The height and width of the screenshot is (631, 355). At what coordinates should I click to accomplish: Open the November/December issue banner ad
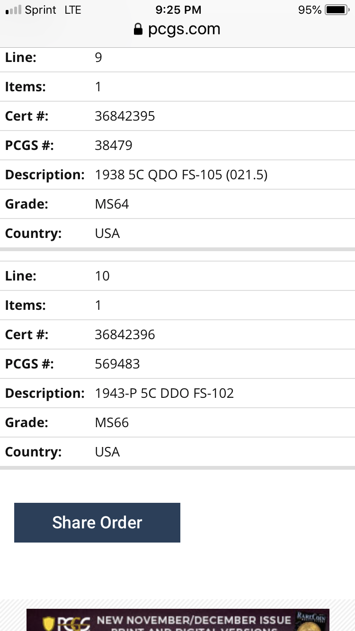click(177, 620)
